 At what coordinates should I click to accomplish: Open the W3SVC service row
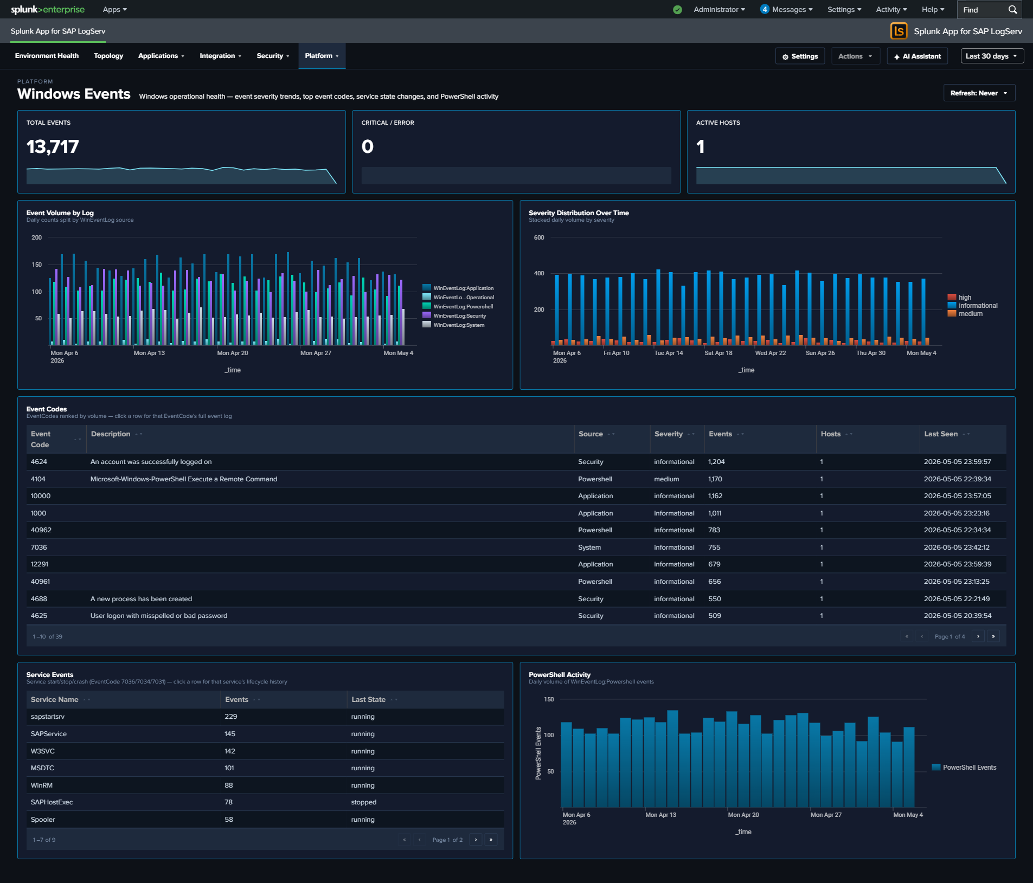(x=265, y=751)
